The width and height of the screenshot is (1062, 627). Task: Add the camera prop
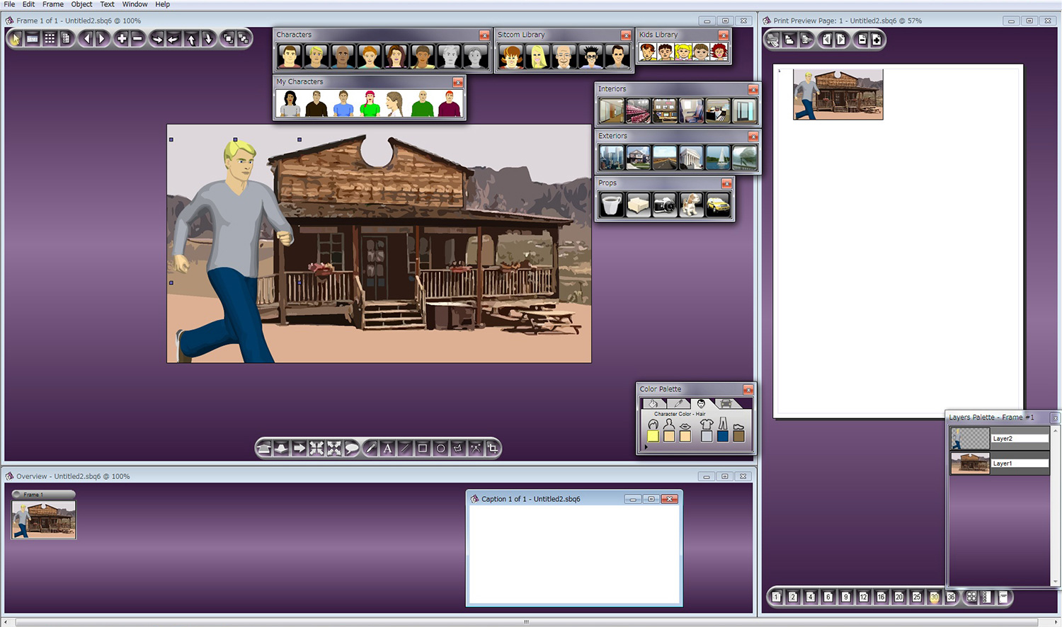coord(664,205)
